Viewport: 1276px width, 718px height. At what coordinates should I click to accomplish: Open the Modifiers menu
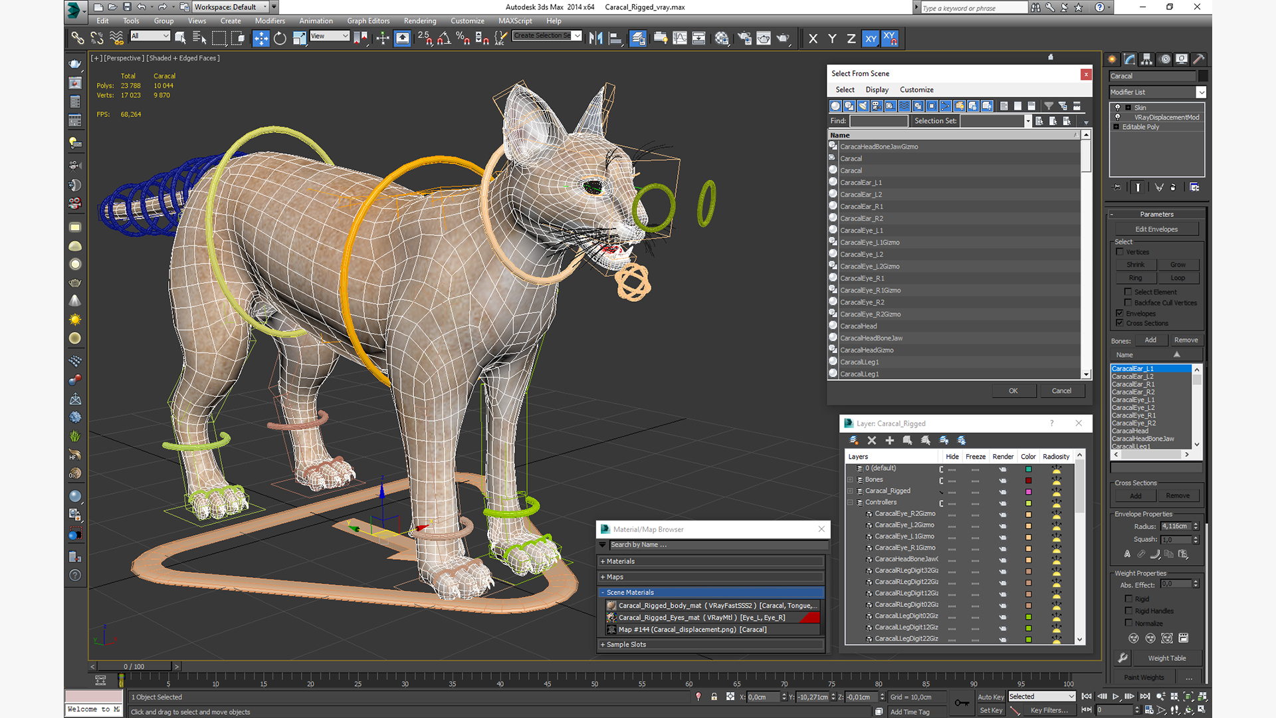pos(270,21)
